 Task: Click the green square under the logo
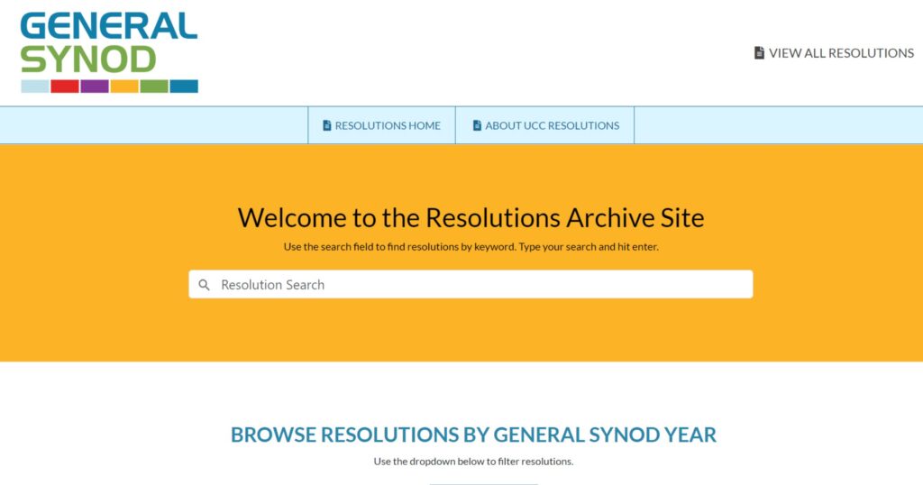point(154,87)
